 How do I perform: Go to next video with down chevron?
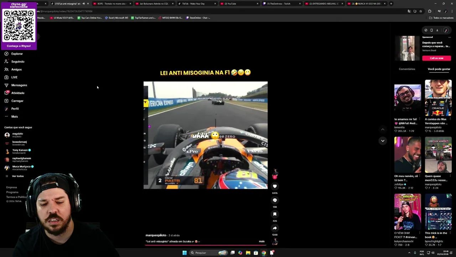(x=383, y=141)
